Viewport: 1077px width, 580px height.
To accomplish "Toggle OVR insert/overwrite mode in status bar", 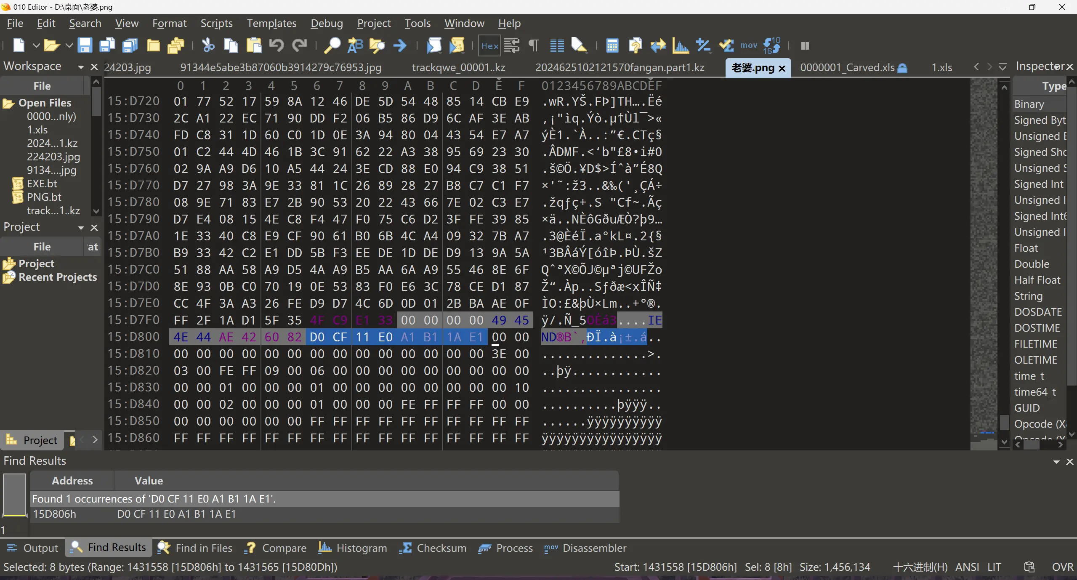I will click(x=1062, y=567).
